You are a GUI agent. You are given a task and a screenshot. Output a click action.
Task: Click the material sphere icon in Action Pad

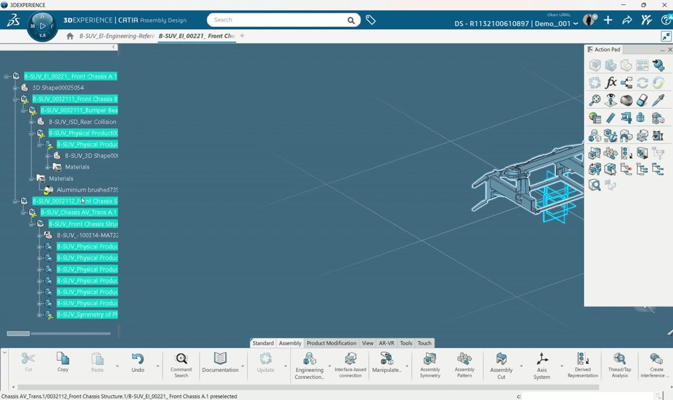click(626, 100)
